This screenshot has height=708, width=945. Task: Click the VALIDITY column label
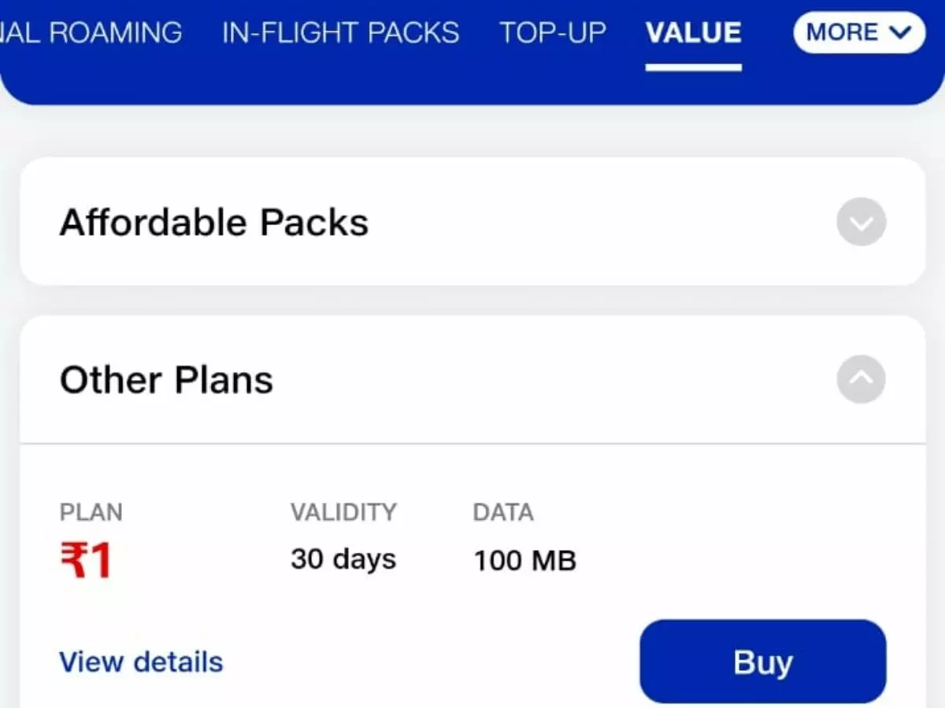coord(344,512)
